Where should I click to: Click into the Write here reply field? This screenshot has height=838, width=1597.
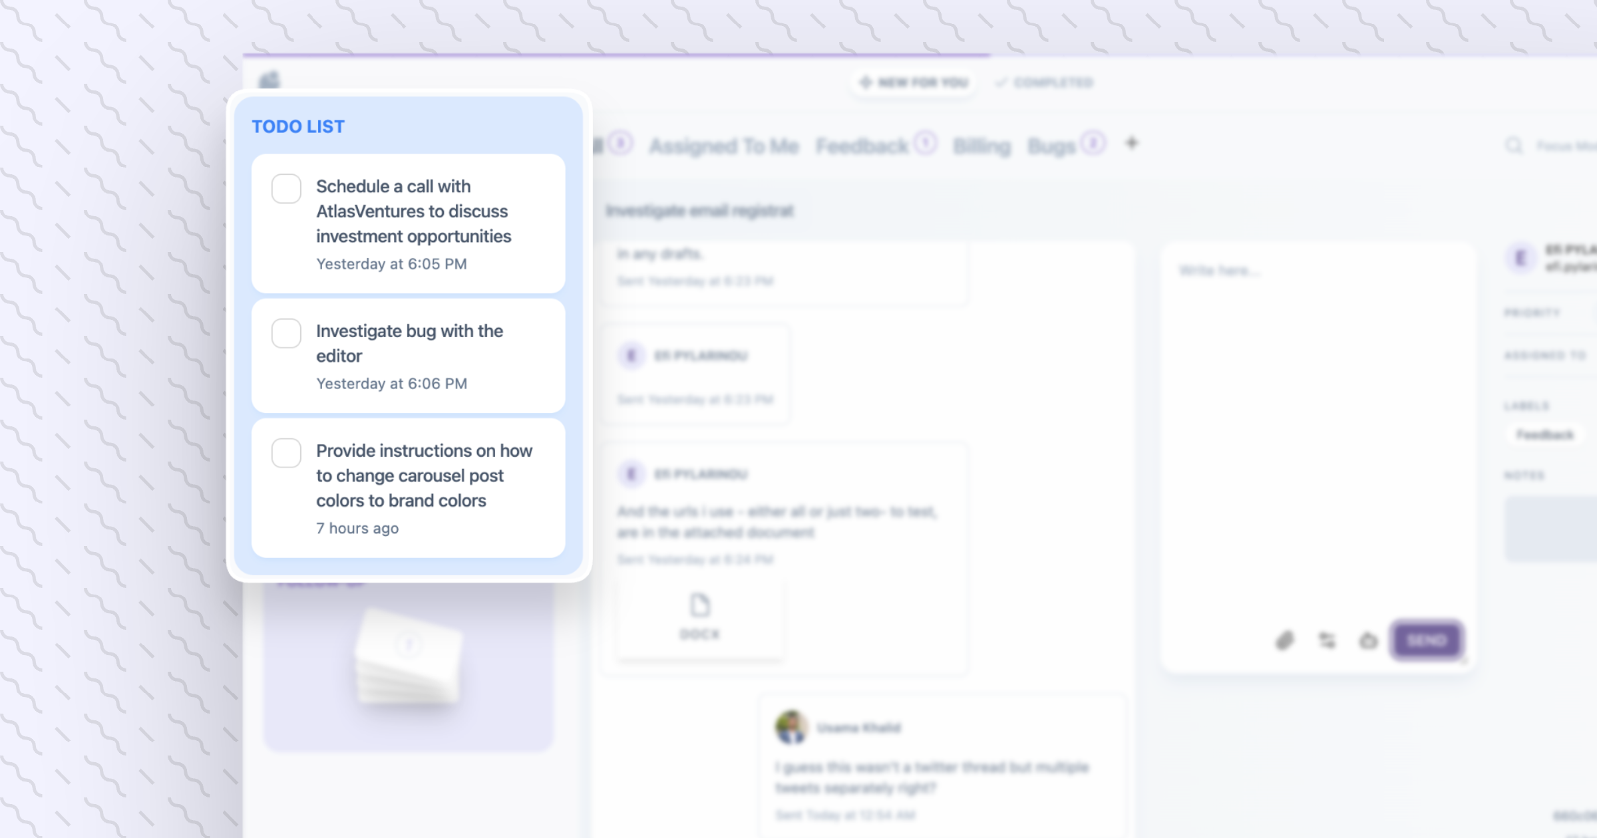tap(1318, 426)
